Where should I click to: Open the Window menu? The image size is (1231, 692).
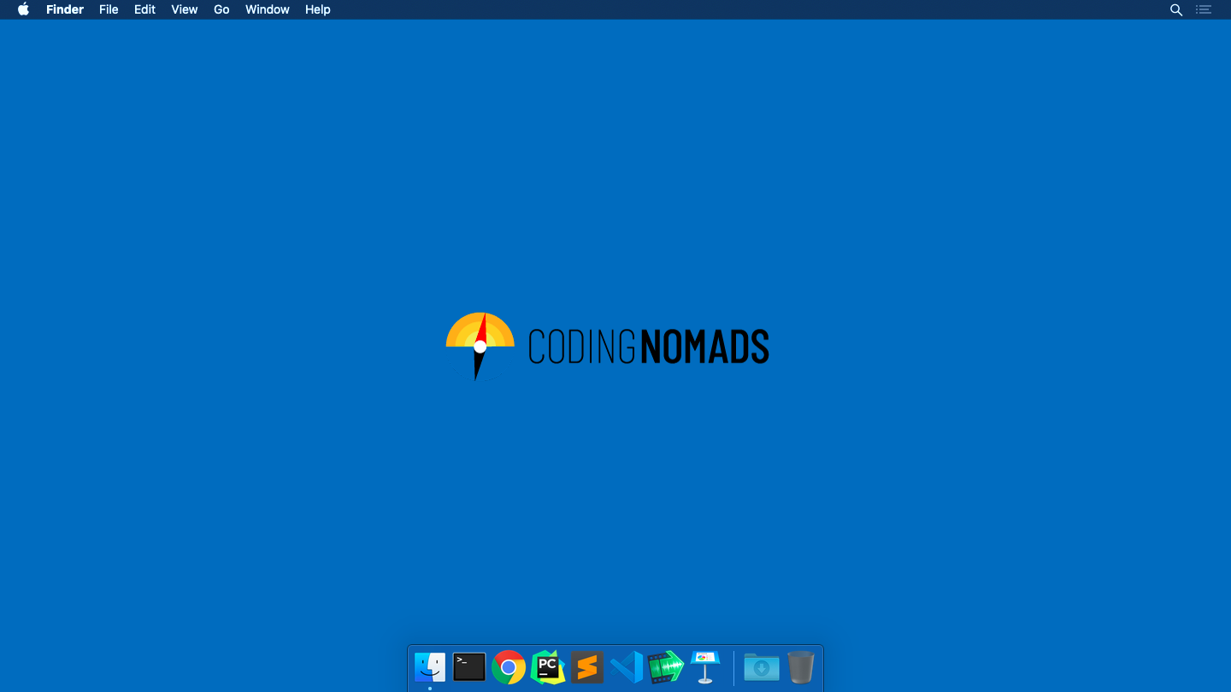(268, 9)
